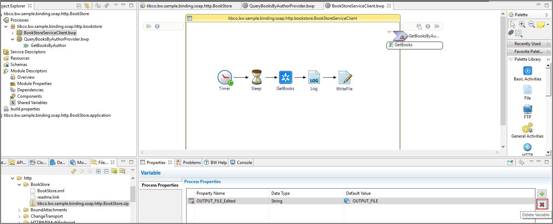Click the Palette zoom out tool
Image resolution: width=553 pixels, height=224 pixels.
point(531,24)
